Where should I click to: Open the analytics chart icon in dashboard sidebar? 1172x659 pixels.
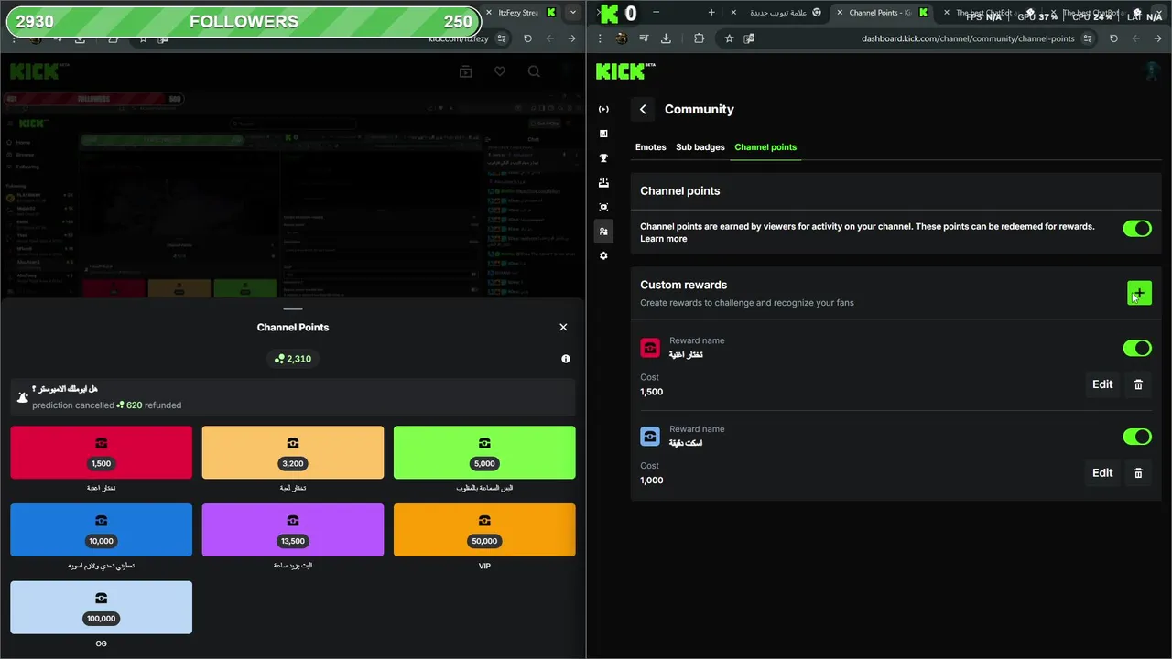(603, 134)
